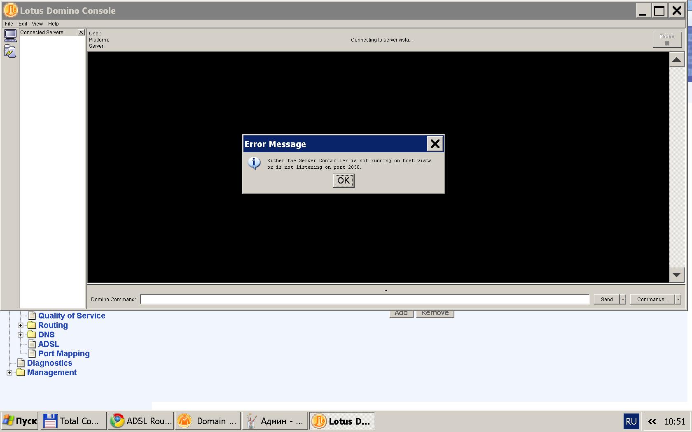Open the ADSL page link

[x=49, y=344]
